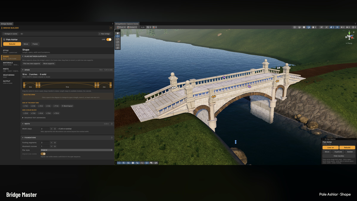Click the Move supports button
The width and height of the screenshot is (357, 201).
tap(49, 63)
